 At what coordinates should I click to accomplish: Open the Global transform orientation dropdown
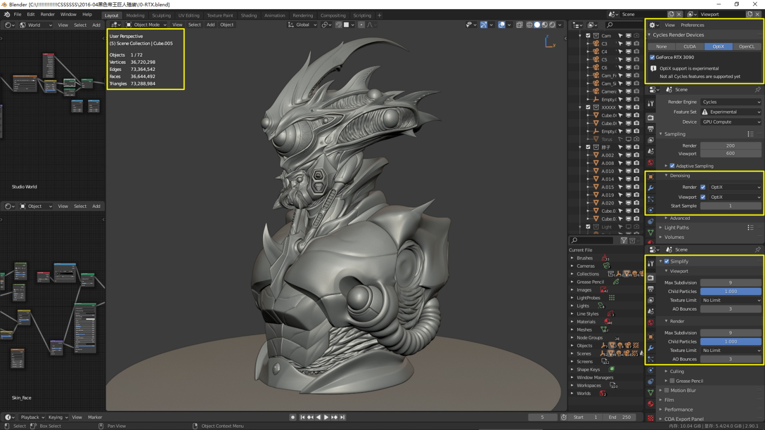(x=302, y=25)
